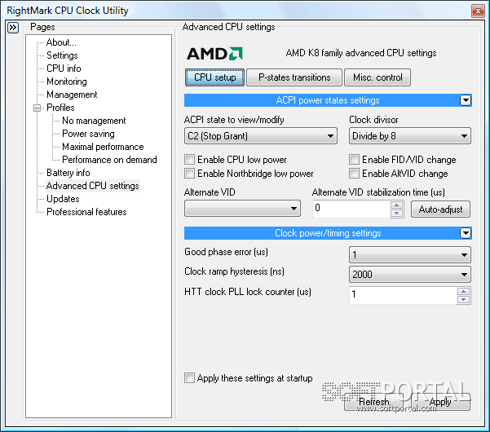Select the No management profile

point(94,121)
